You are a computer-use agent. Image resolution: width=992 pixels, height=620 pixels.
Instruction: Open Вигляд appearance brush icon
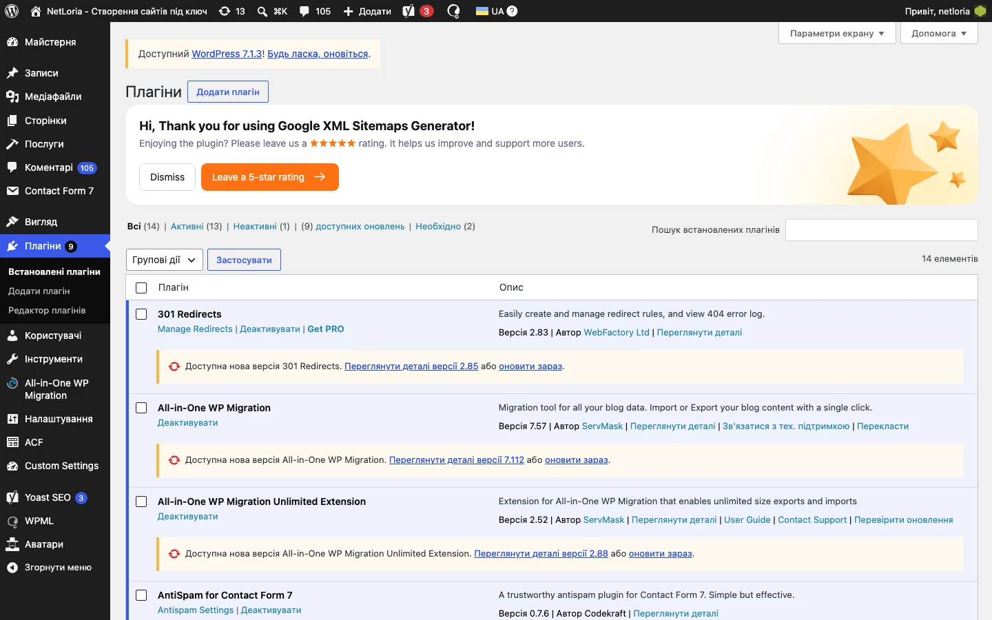pos(12,222)
